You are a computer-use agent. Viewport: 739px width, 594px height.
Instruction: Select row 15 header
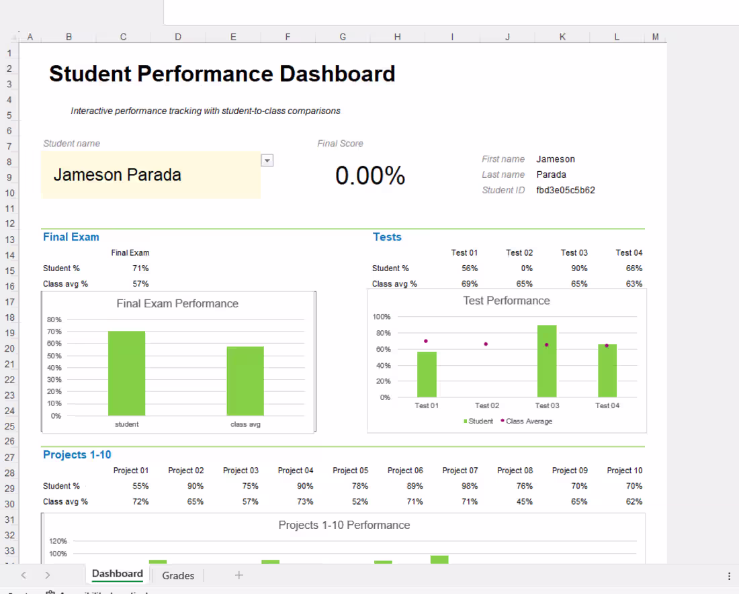coord(9,270)
